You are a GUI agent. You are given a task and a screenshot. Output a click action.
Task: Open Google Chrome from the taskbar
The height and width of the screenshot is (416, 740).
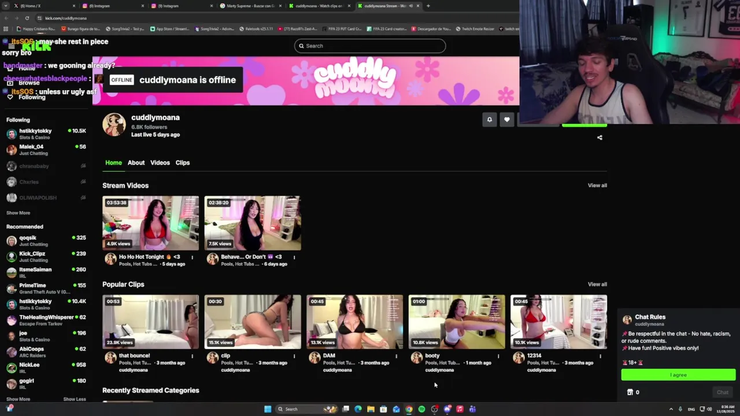tap(409, 409)
